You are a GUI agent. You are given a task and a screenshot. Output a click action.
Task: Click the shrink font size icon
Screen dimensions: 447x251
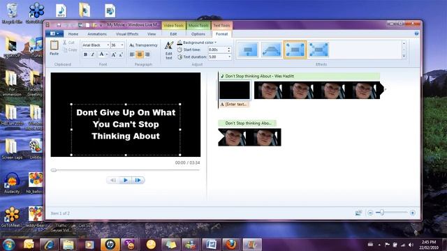pos(121,54)
